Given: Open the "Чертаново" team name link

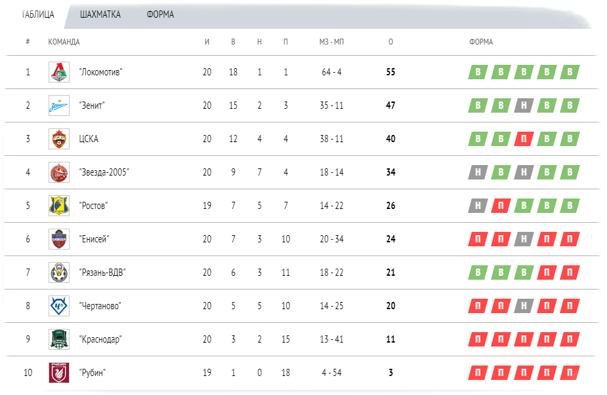Looking at the screenshot, I should click(100, 306).
